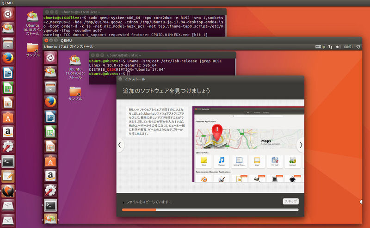370x228 pixels.
Task: Click the インストール dialog title bar
Action: (210, 79)
